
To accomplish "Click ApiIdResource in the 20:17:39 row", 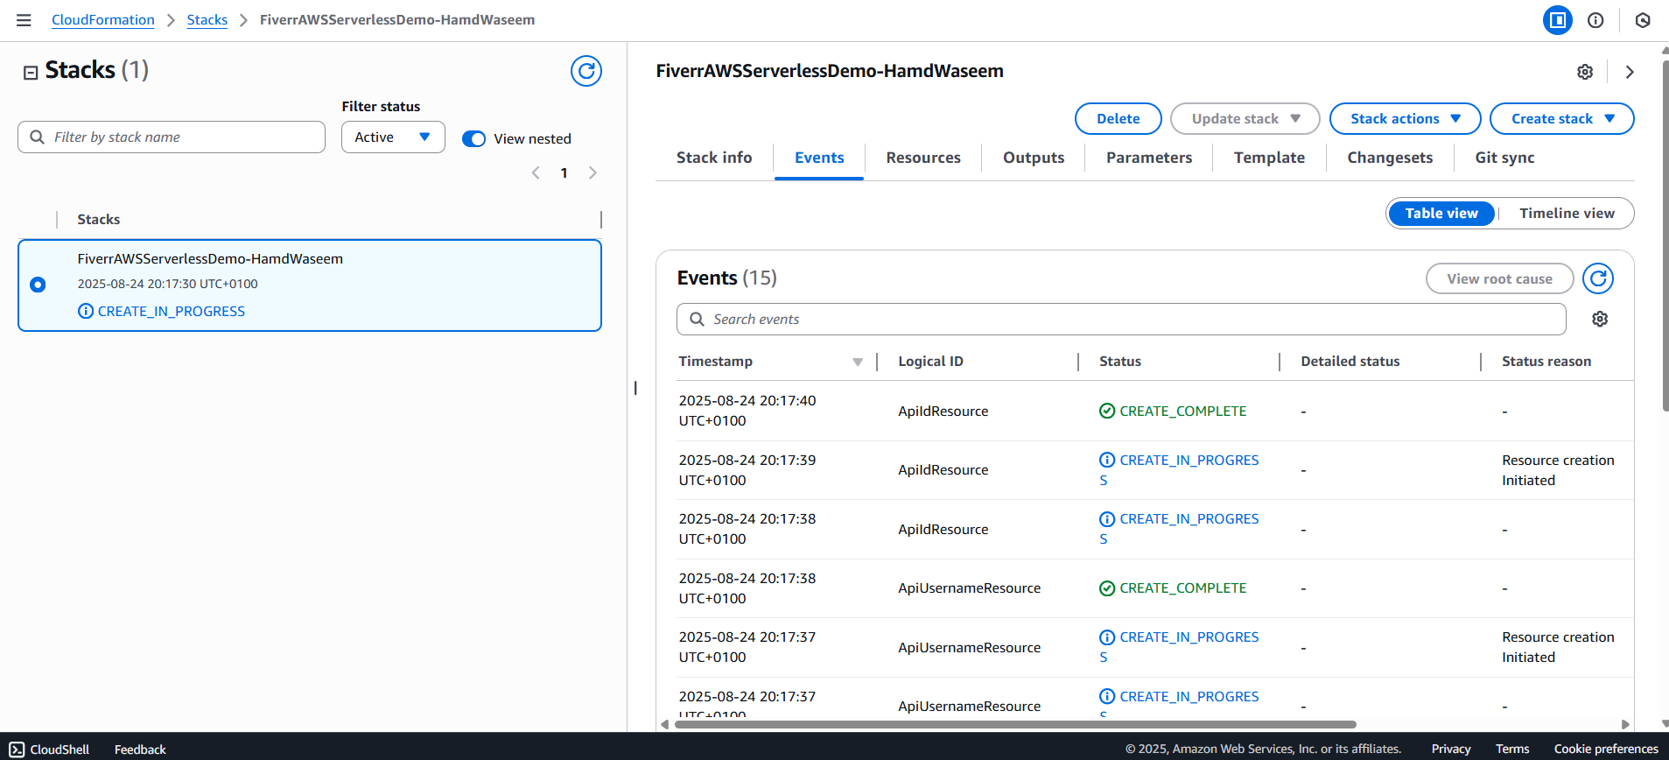I will click(x=943, y=470).
